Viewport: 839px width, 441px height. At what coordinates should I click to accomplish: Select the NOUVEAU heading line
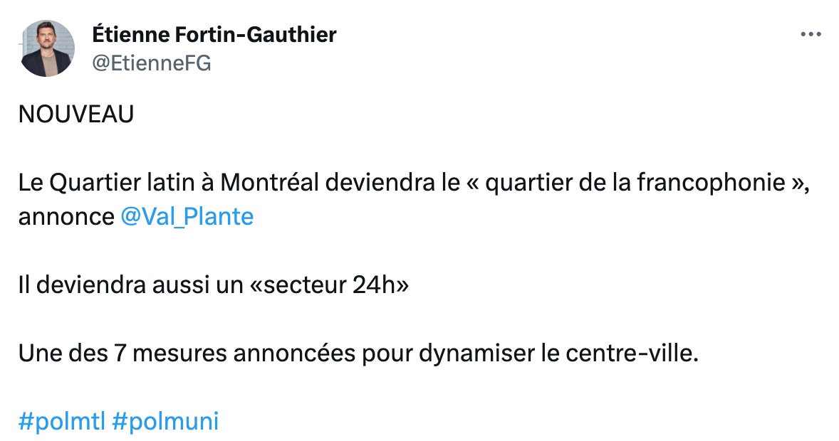[76, 115]
